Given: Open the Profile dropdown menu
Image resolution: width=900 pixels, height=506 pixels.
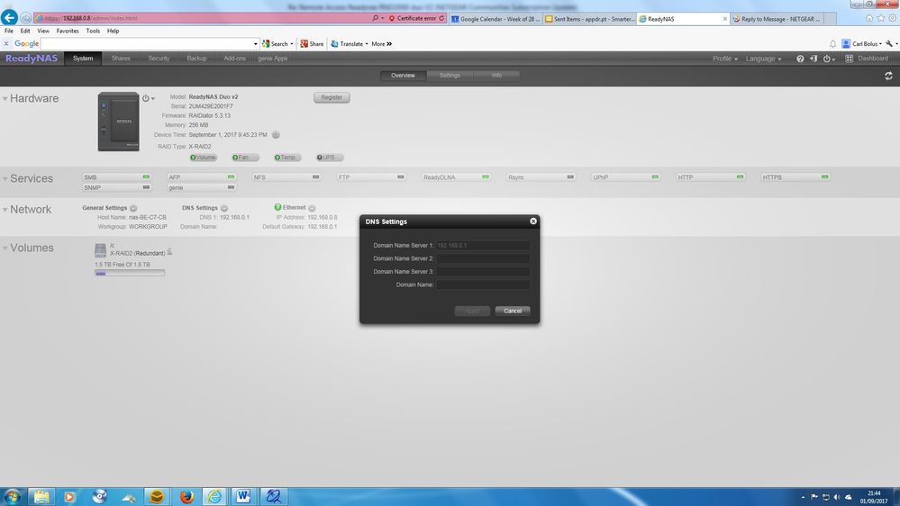Looking at the screenshot, I should (x=725, y=59).
